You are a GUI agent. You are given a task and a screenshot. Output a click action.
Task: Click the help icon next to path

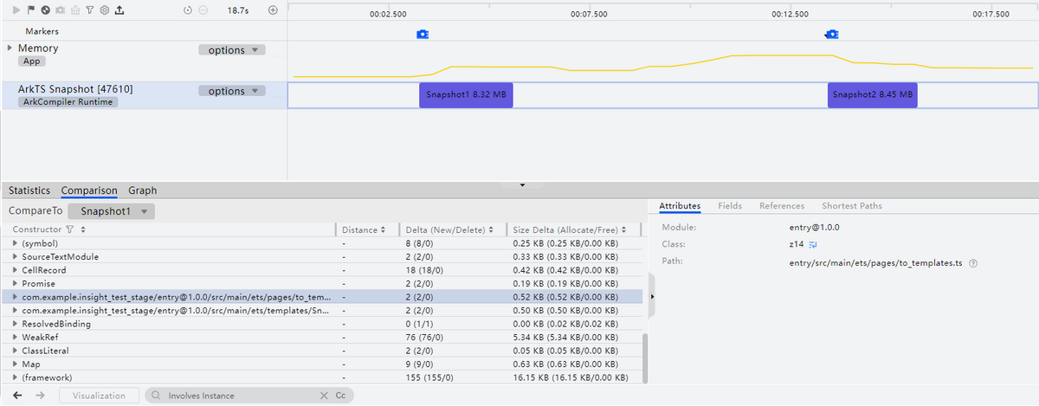pyautogui.click(x=973, y=262)
